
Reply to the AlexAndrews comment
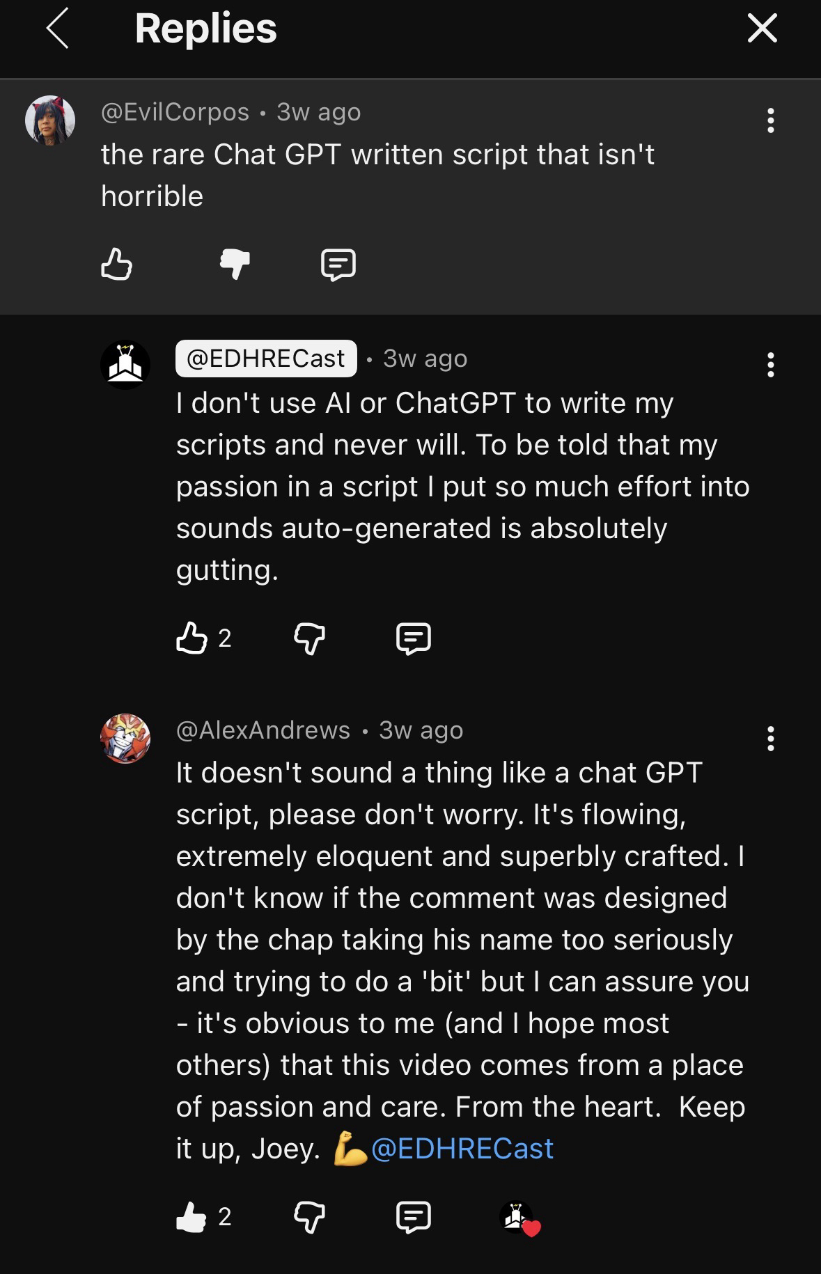414,1217
